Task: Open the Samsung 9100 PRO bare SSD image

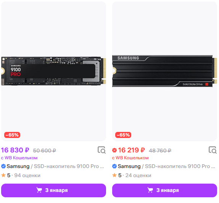Action: [x=53, y=71]
